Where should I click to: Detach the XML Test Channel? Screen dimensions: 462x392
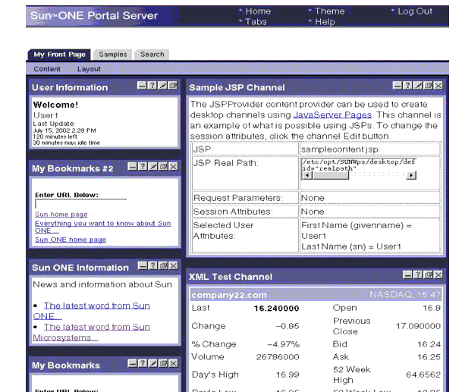pyautogui.click(x=428, y=274)
